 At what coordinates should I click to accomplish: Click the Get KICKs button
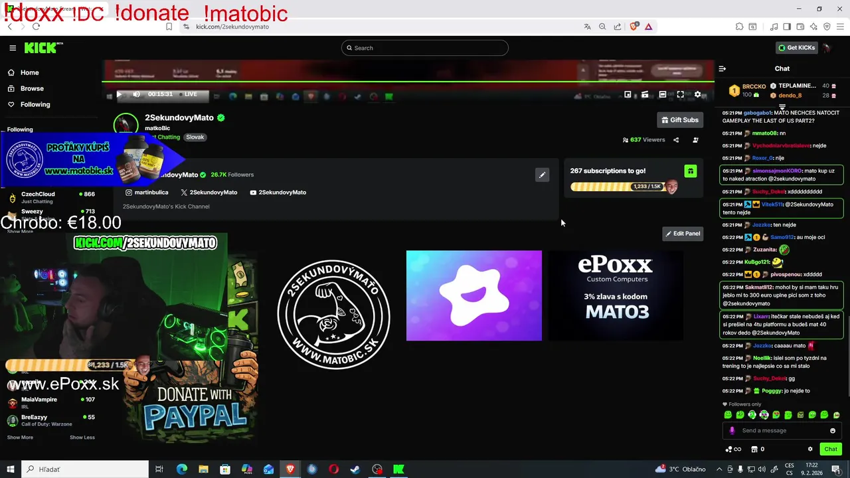pyautogui.click(x=796, y=48)
